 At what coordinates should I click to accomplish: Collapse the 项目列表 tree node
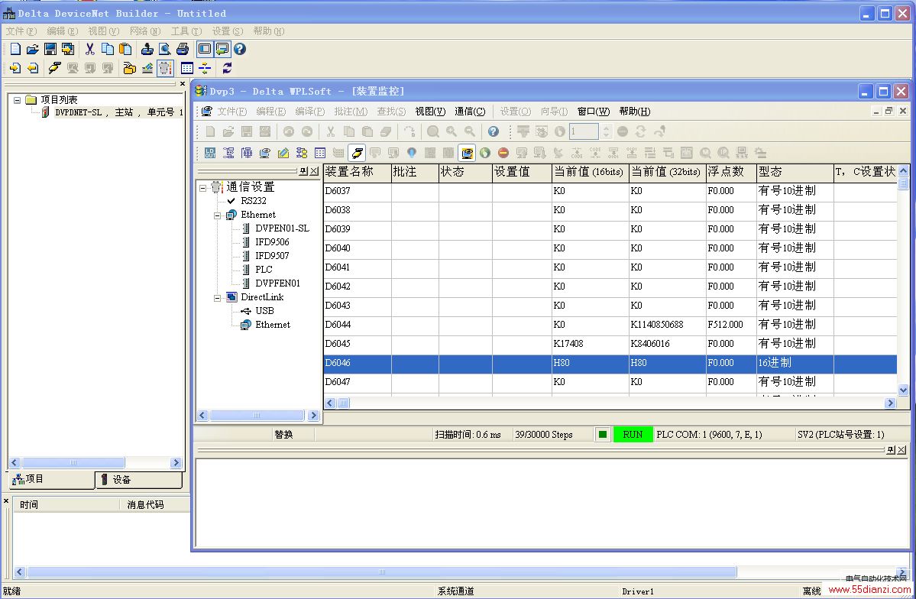click(x=18, y=100)
